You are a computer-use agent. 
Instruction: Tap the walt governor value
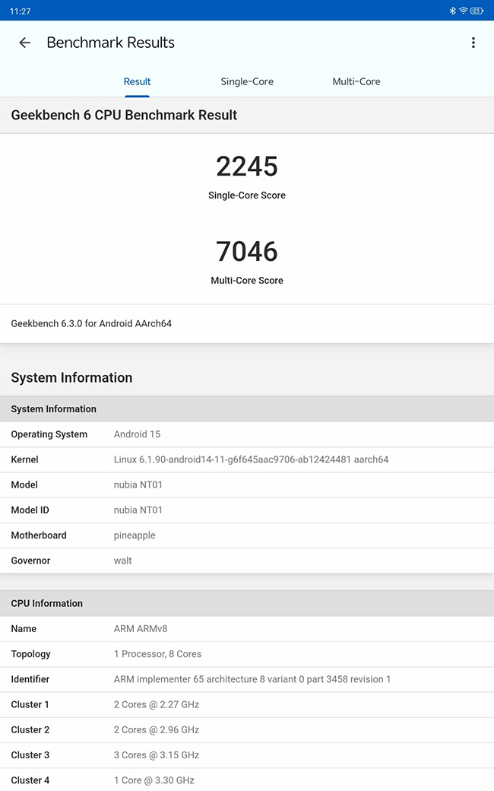click(122, 561)
